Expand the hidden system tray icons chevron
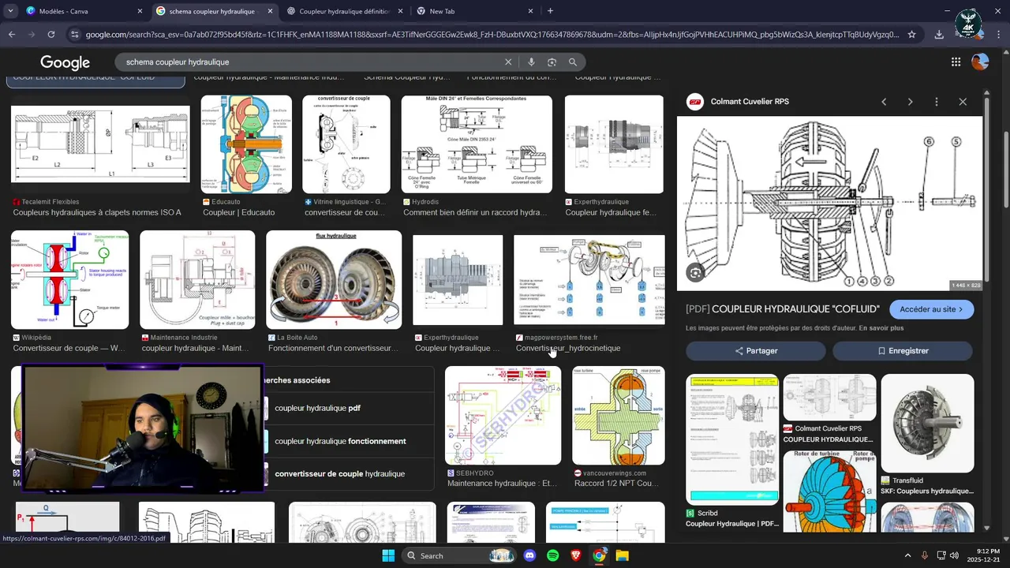 click(907, 555)
